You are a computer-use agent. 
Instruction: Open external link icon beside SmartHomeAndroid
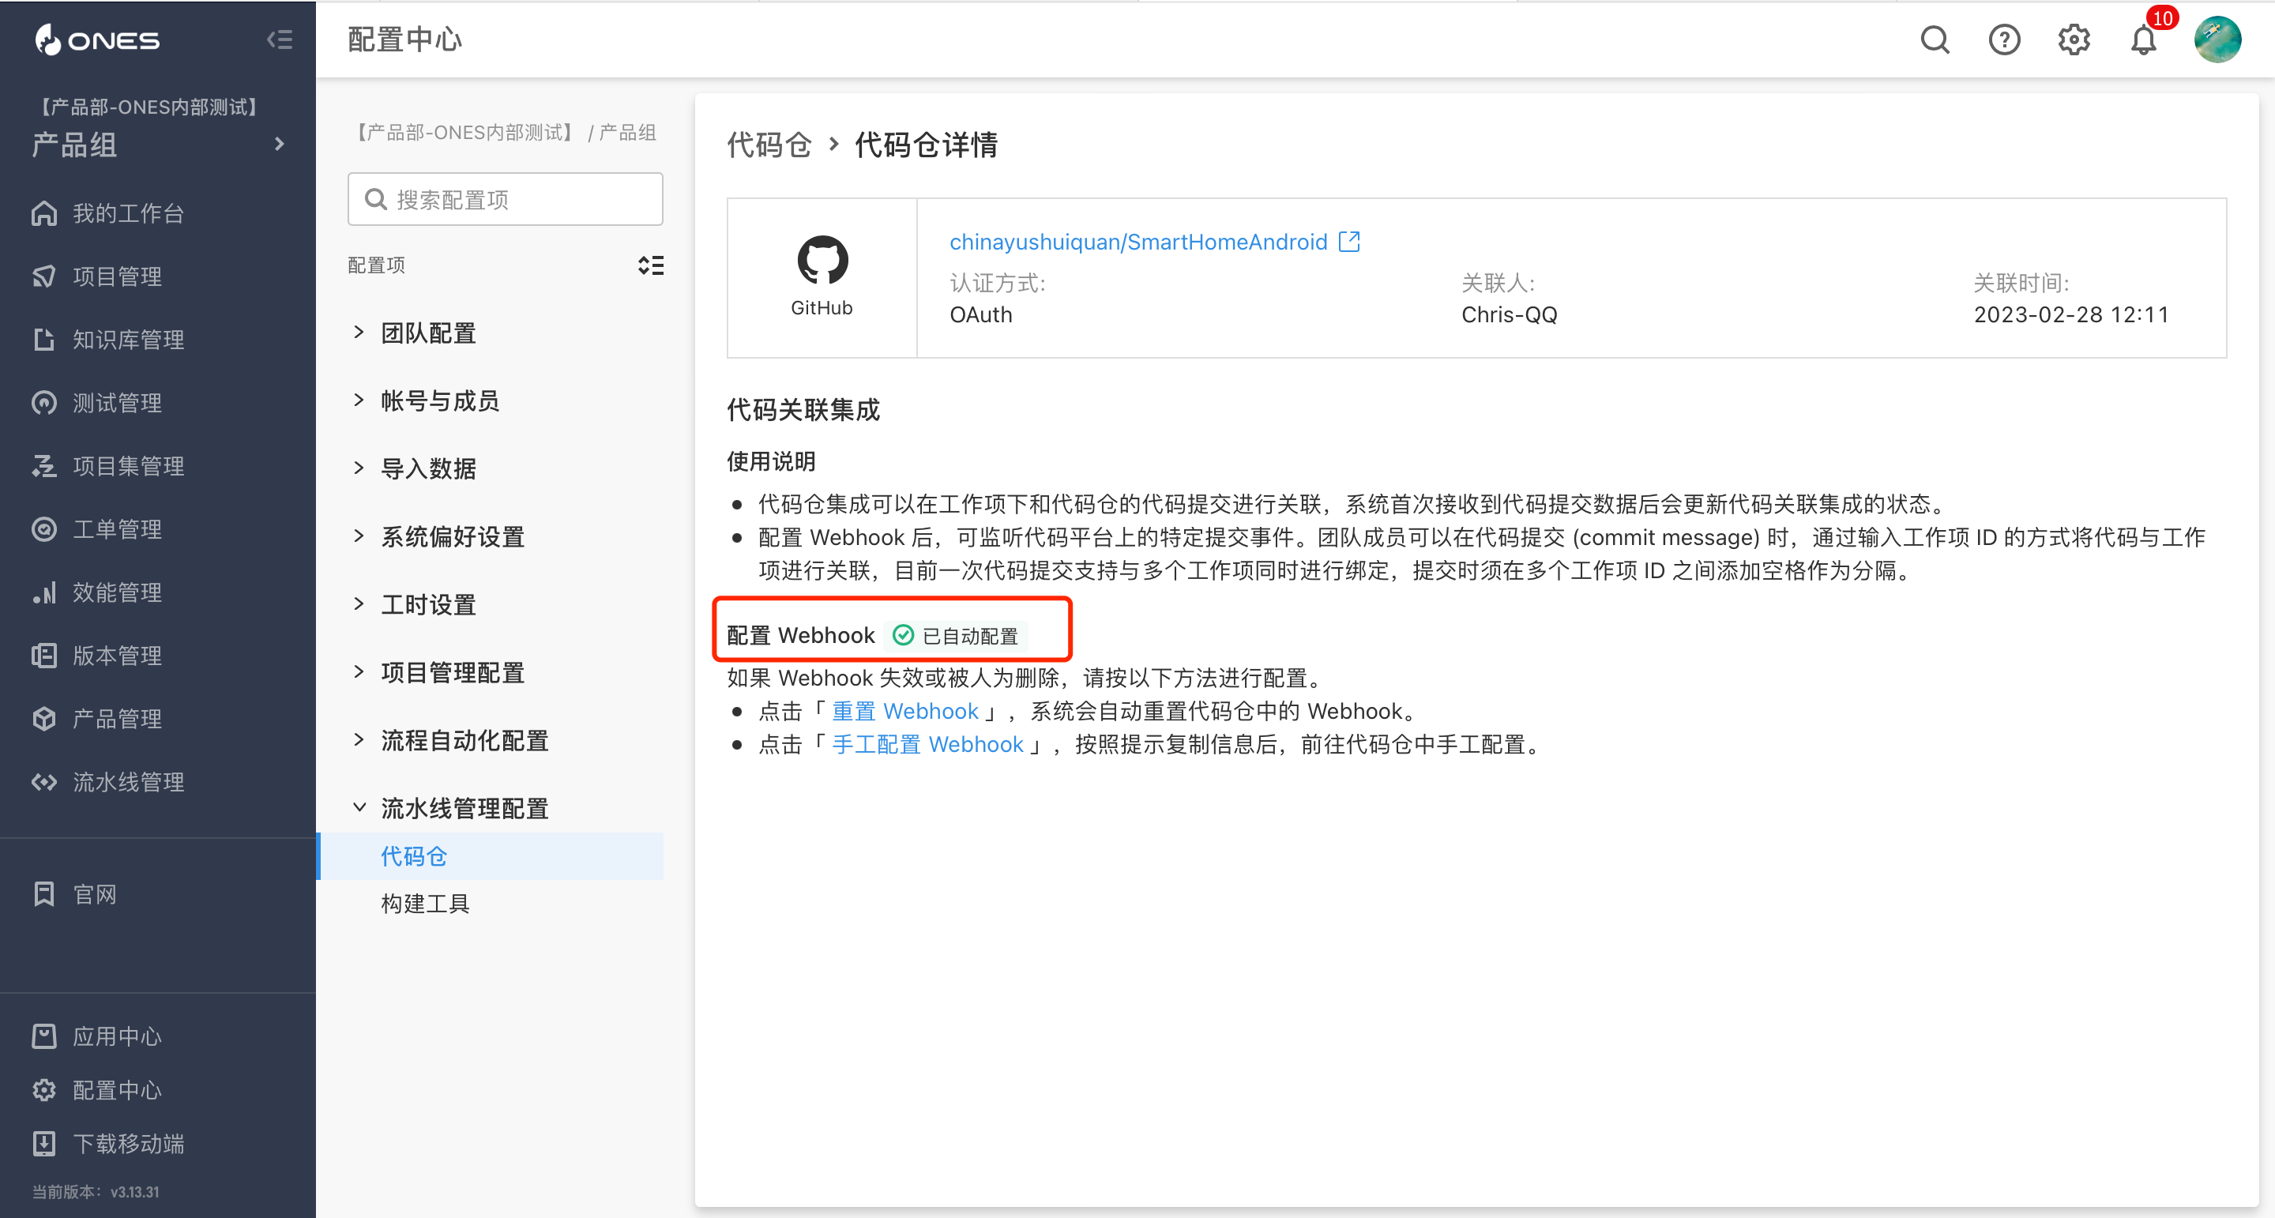coord(1348,241)
